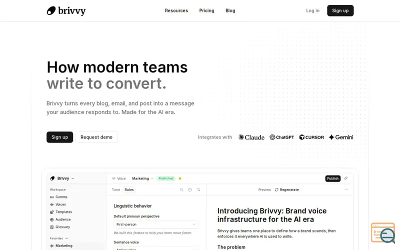Open Glossary in the workspace sidebar
Image resolution: width=400 pixels, height=250 pixels.
coord(60,227)
